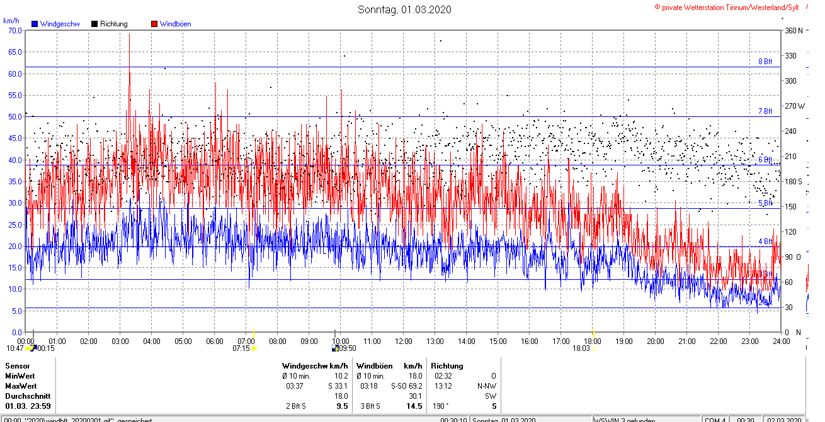Click the current gust value 14.5

point(414,406)
